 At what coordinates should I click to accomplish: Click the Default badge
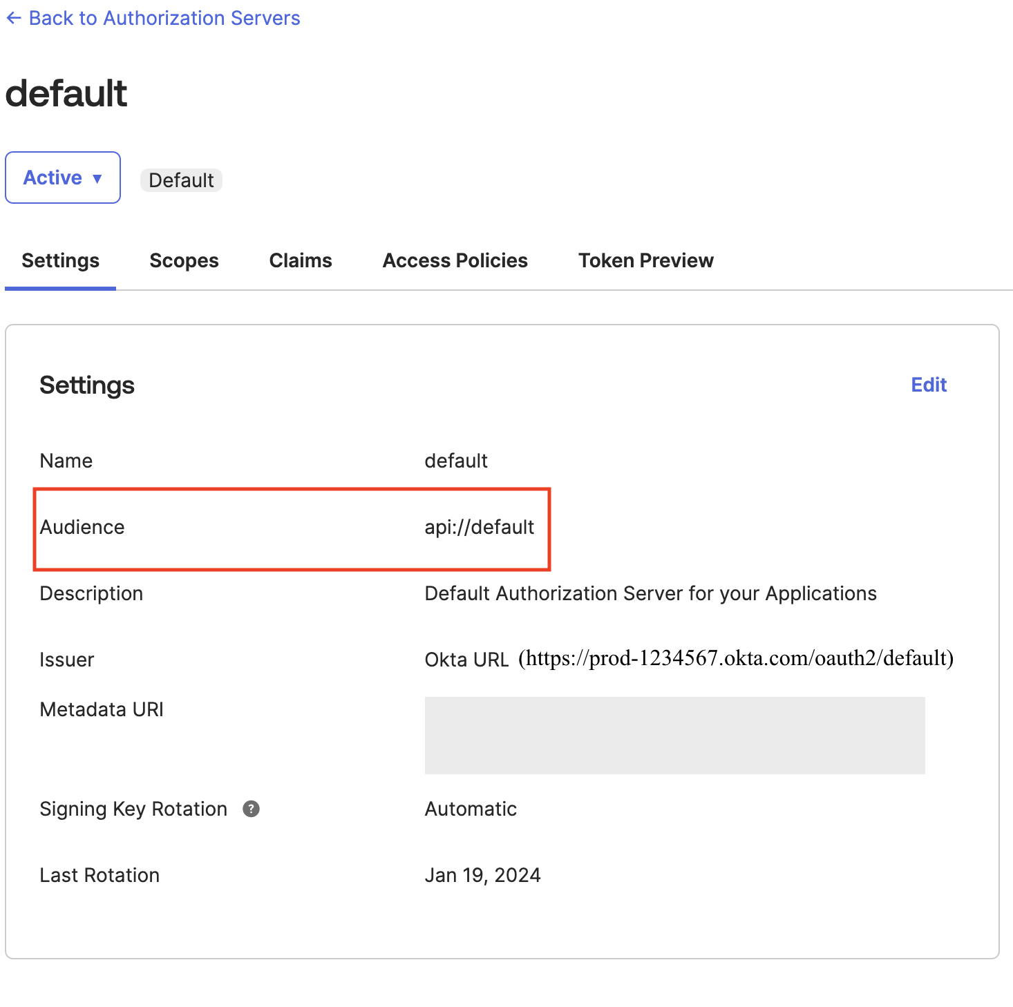tap(181, 180)
